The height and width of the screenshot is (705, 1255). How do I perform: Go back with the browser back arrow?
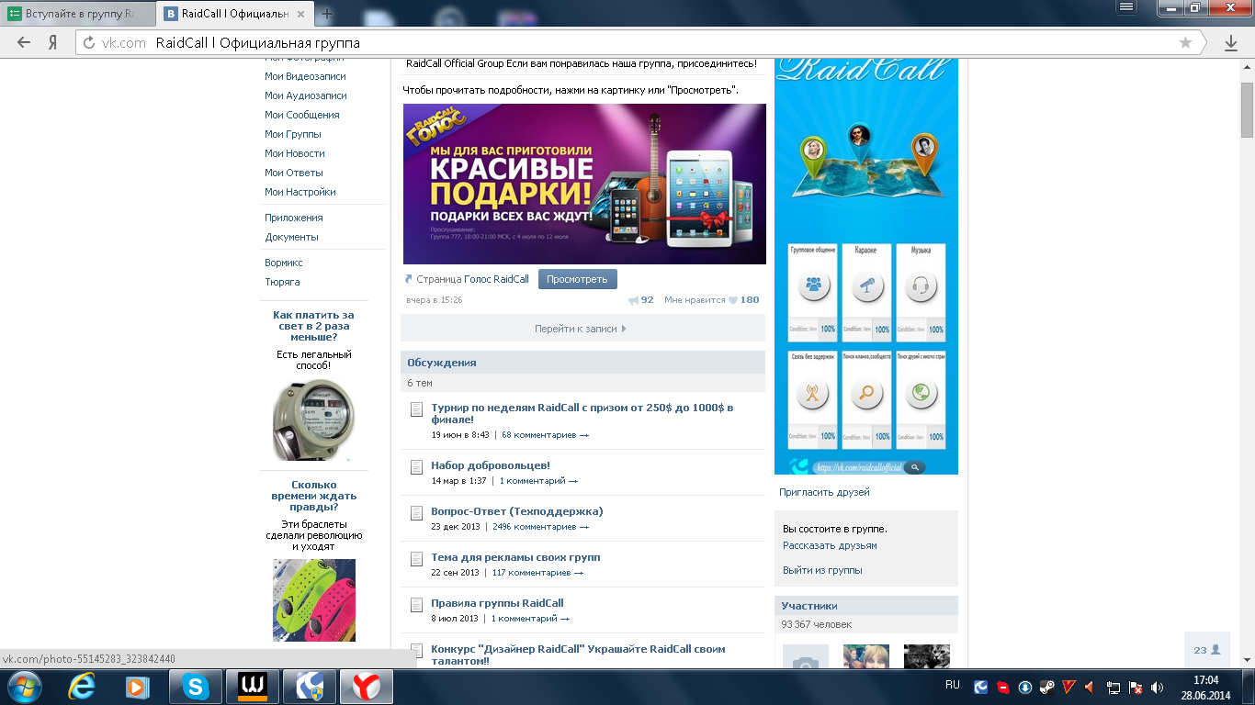(x=24, y=42)
